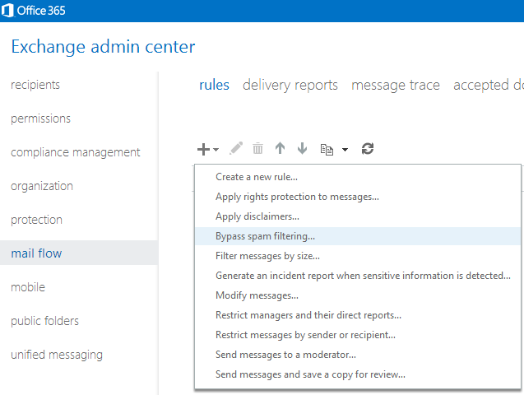The height and width of the screenshot is (395, 524).
Task: Select "Create a new rule..." from menu
Action: (x=257, y=177)
